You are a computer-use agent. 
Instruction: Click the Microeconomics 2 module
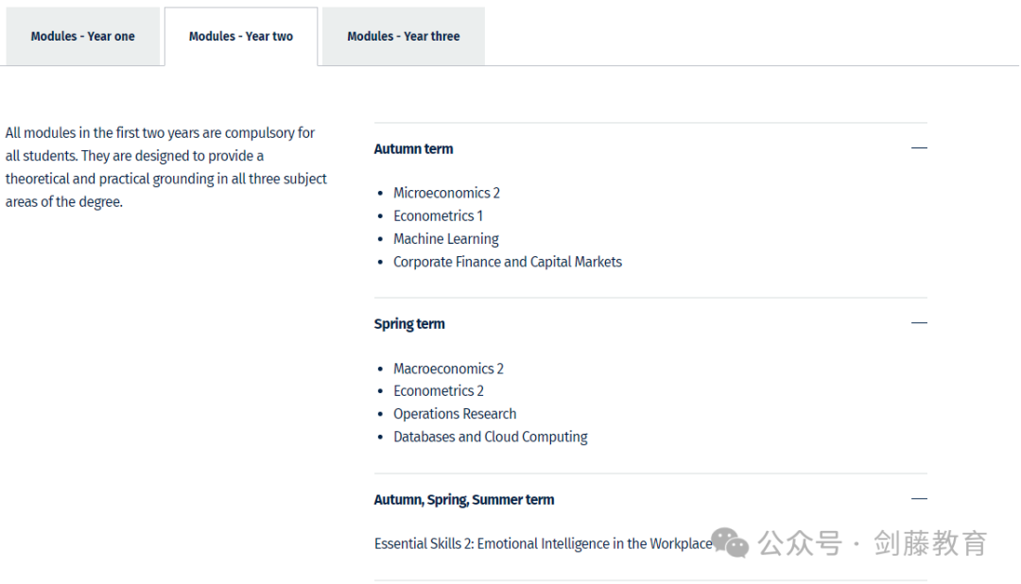tap(446, 194)
